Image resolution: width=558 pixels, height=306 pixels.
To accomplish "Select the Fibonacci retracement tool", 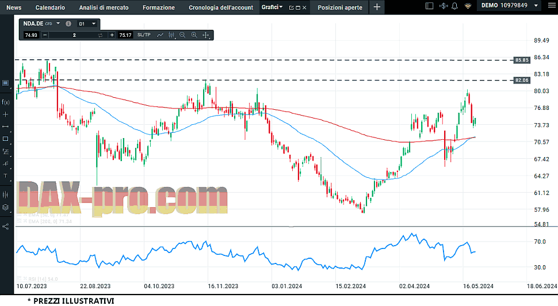I will (x=5, y=151).
